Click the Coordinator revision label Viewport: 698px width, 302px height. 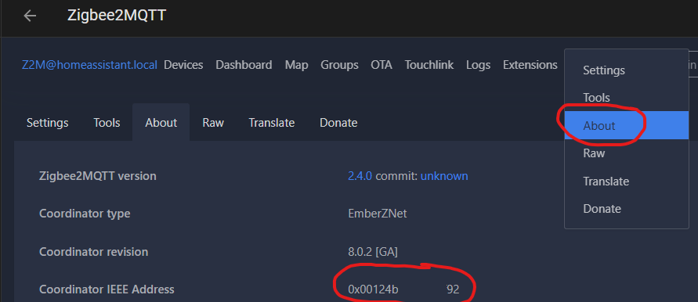[93, 252]
